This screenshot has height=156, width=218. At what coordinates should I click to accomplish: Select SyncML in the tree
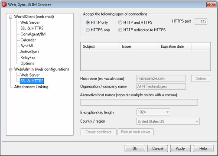tap(27, 46)
